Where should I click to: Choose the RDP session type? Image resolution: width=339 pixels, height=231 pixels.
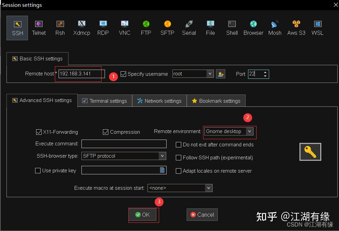click(103, 28)
